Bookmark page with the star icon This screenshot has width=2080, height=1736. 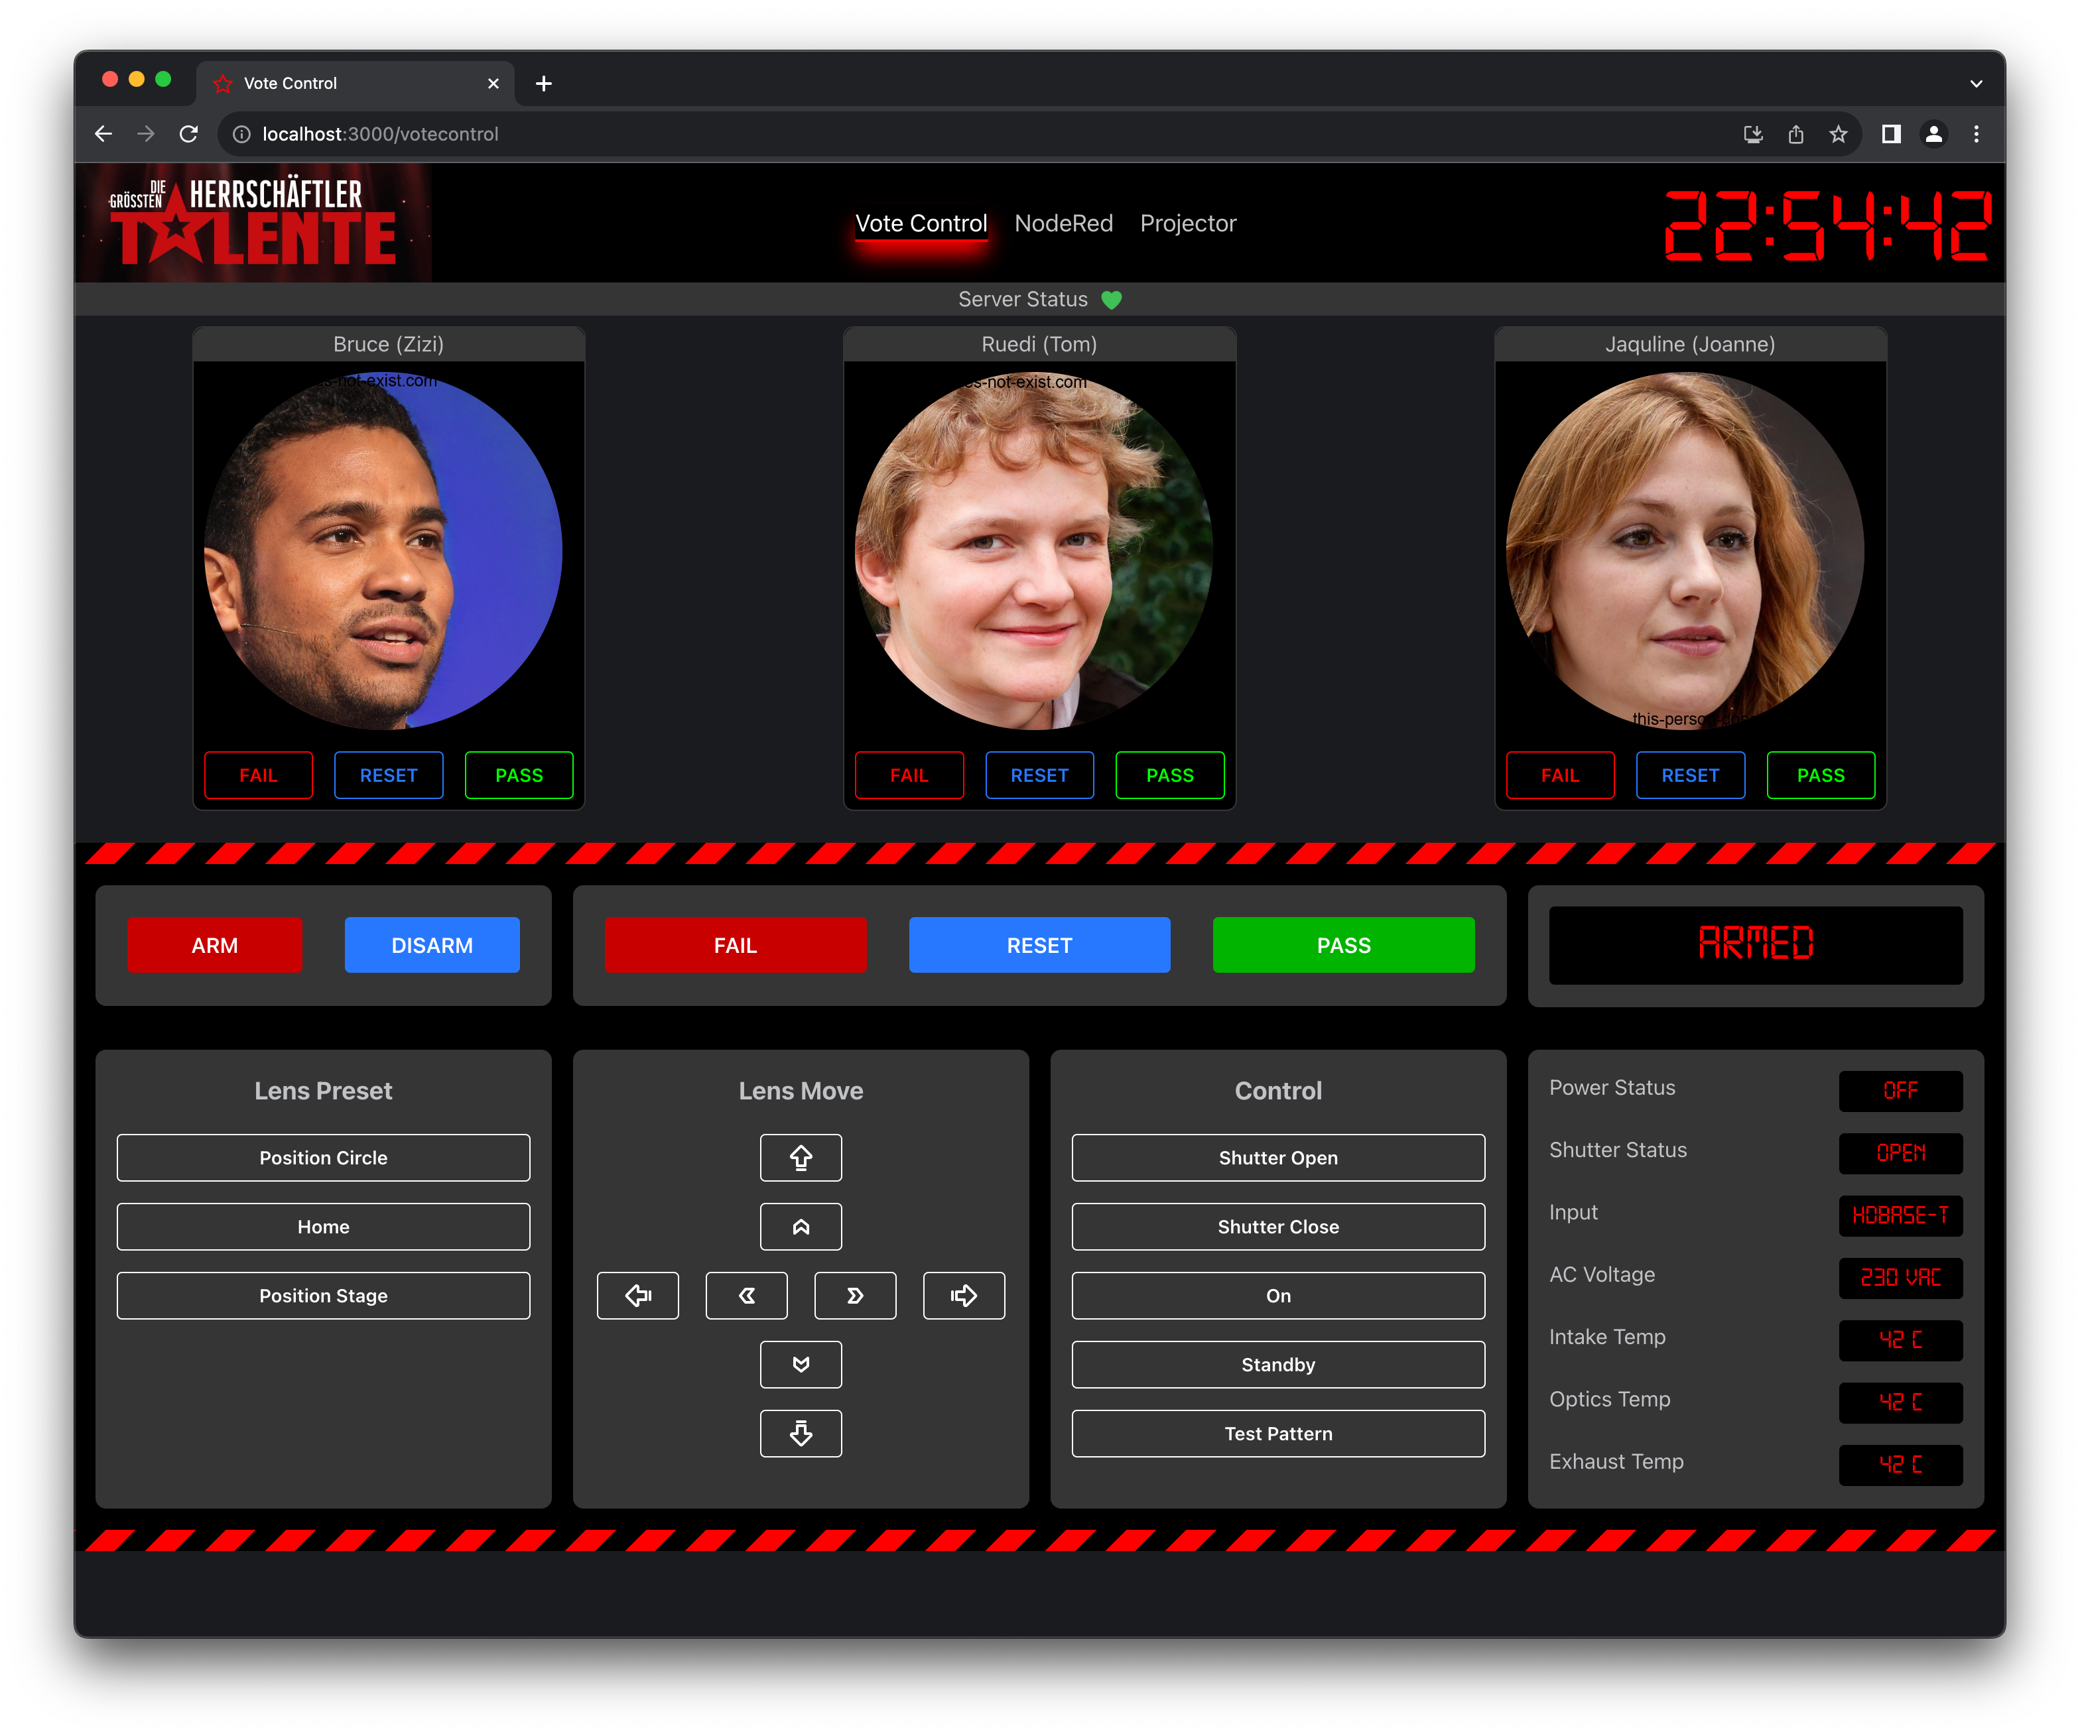(x=1839, y=134)
